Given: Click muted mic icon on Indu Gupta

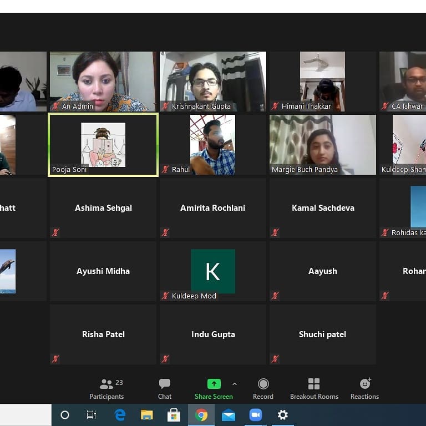Looking at the screenshot, I should (165, 359).
